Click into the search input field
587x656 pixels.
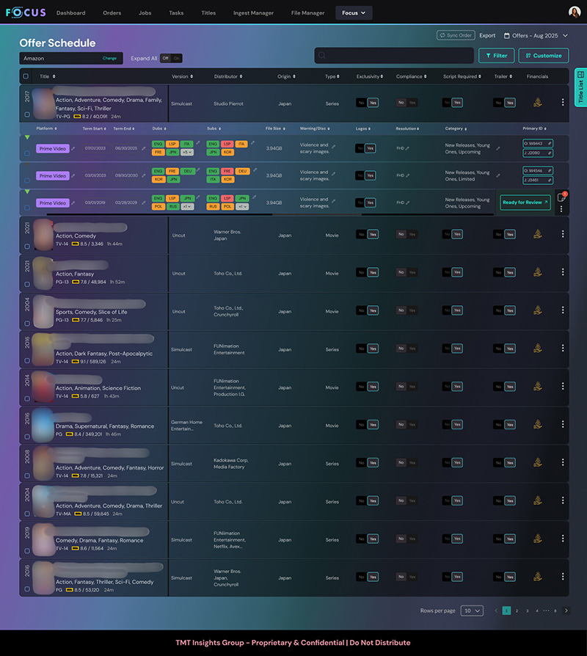coord(393,56)
